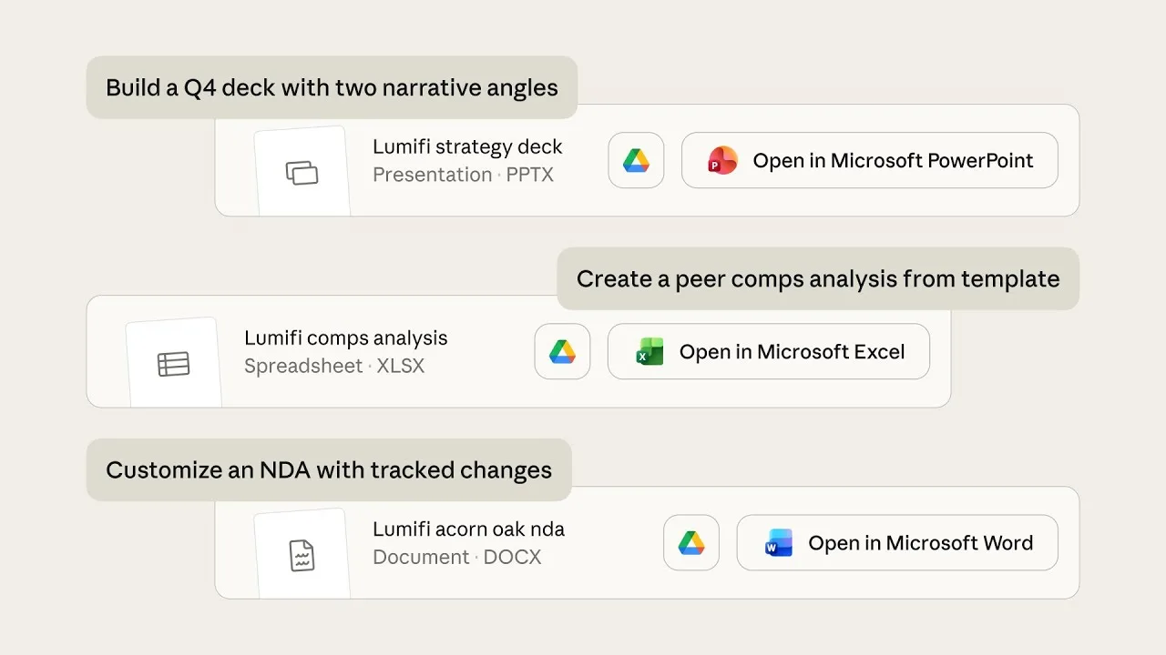Open the strategy deck in Microsoft PowerPoint
This screenshot has width=1166, height=655.
pyautogui.click(x=869, y=160)
